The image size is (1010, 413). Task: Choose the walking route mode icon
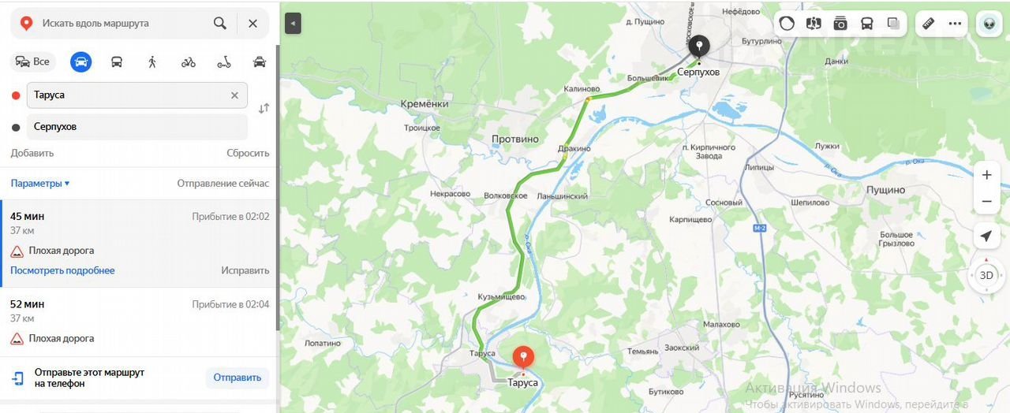[152, 61]
